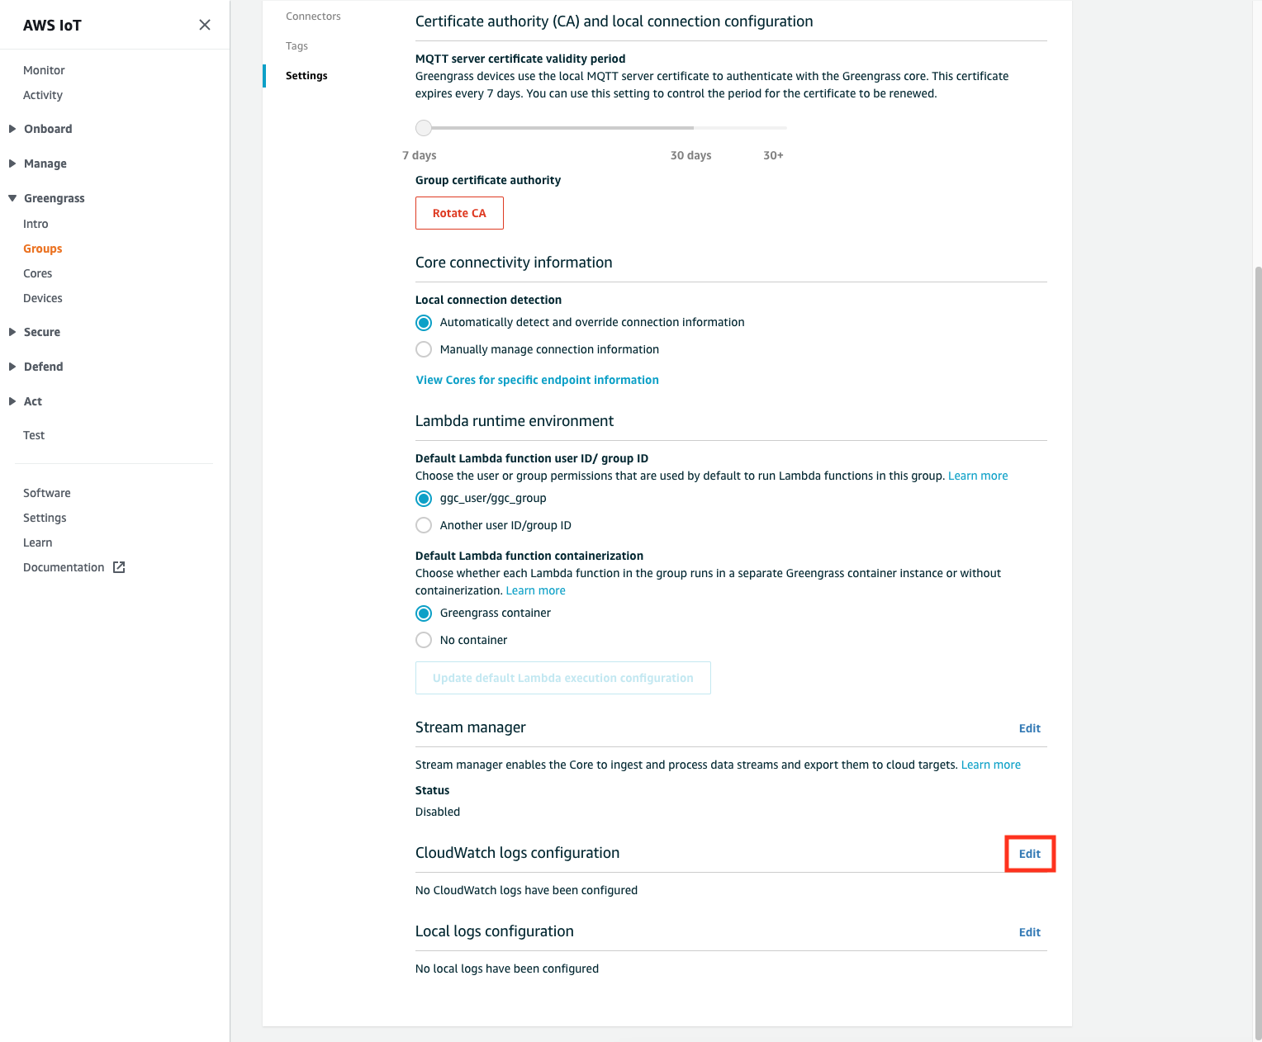The width and height of the screenshot is (1262, 1042).
Task: Select Another user ID/group ID option
Action: 424,525
